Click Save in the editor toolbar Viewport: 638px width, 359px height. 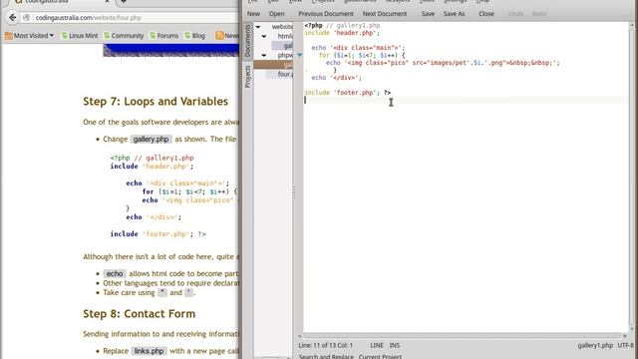tap(428, 14)
